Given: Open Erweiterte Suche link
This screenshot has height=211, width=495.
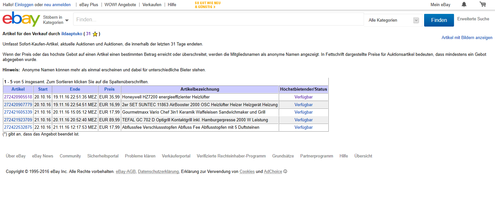Looking at the screenshot, I should click(x=473, y=19).
